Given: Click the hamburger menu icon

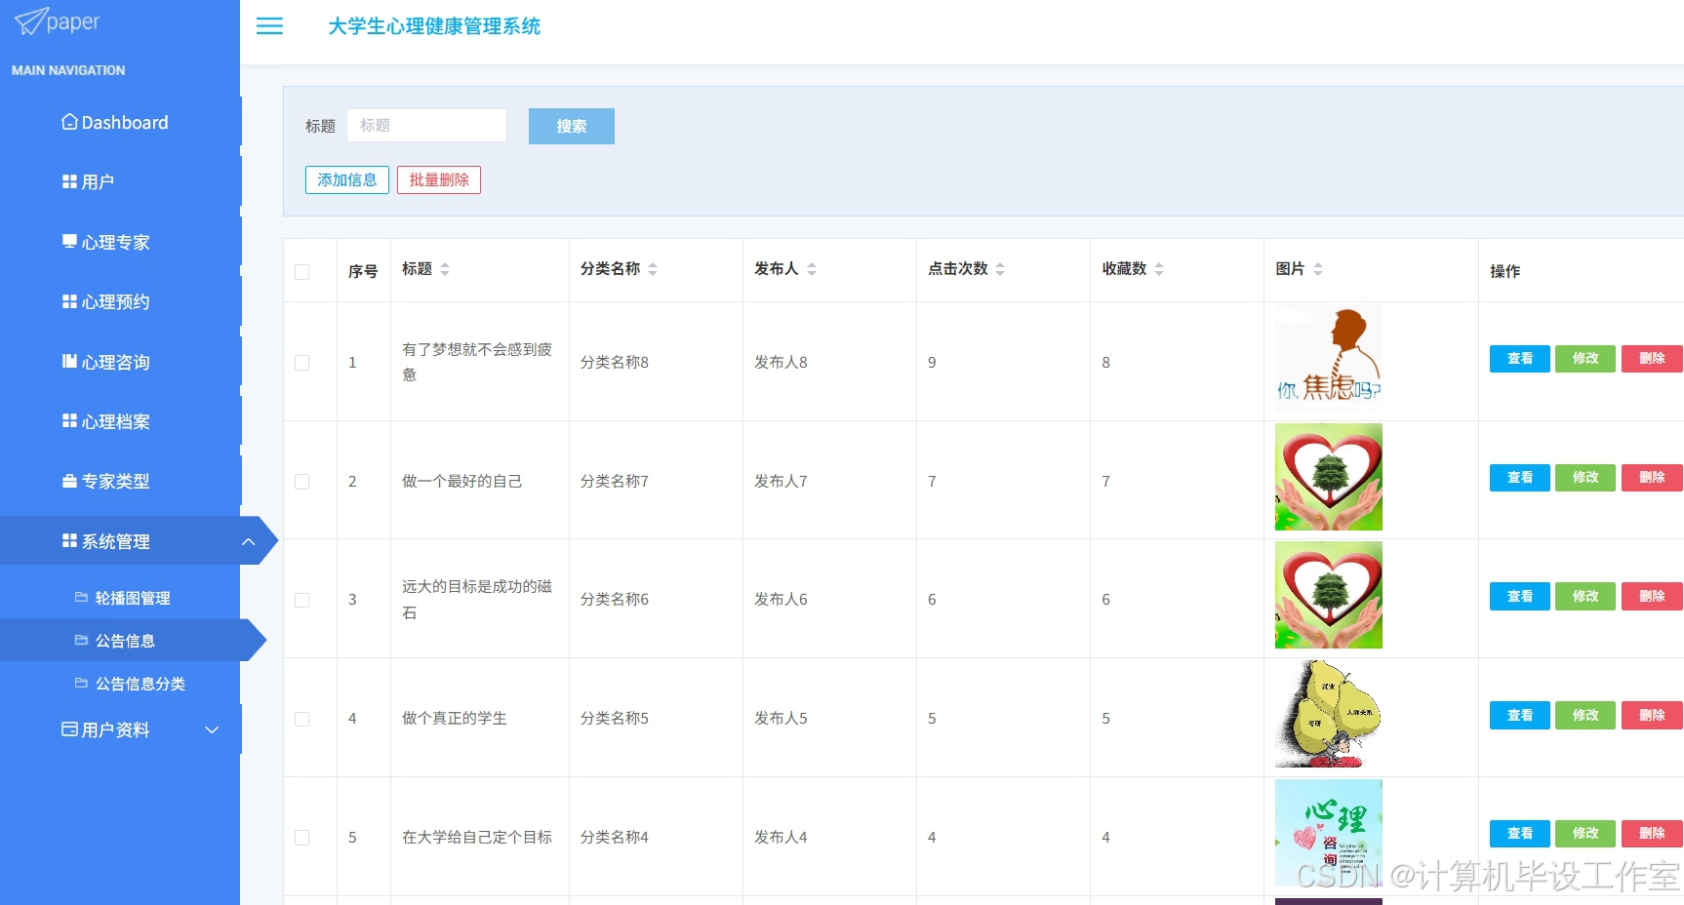Looking at the screenshot, I should (269, 27).
